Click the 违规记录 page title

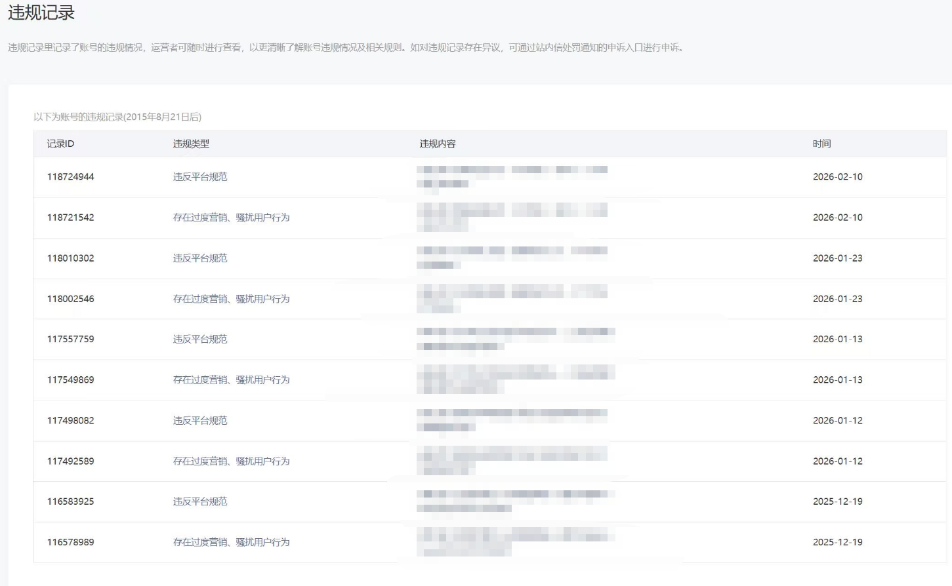click(x=41, y=12)
